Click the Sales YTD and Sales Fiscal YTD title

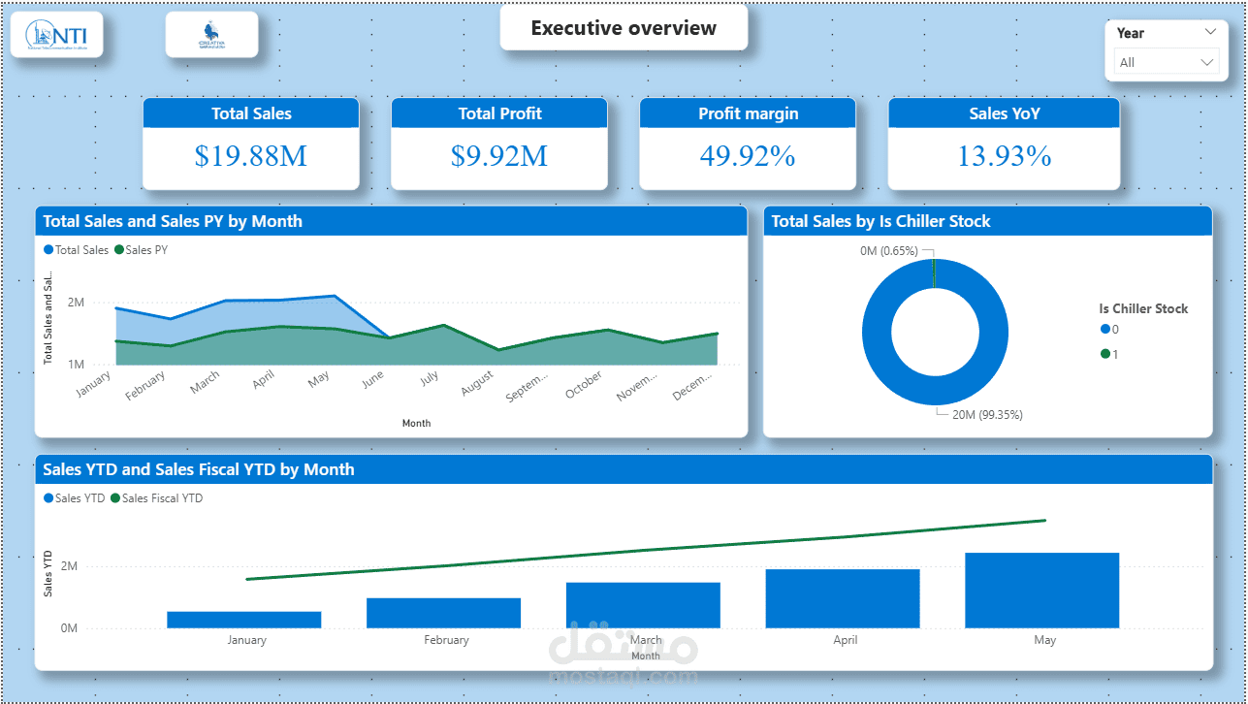click(199, 469)
